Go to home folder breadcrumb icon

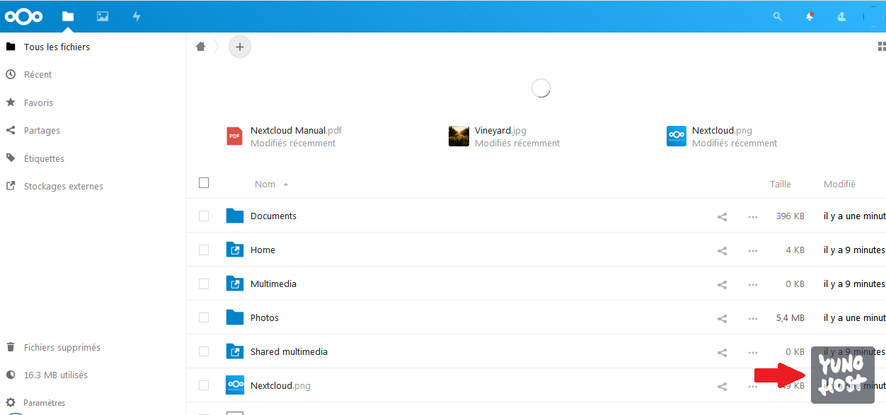201,47
